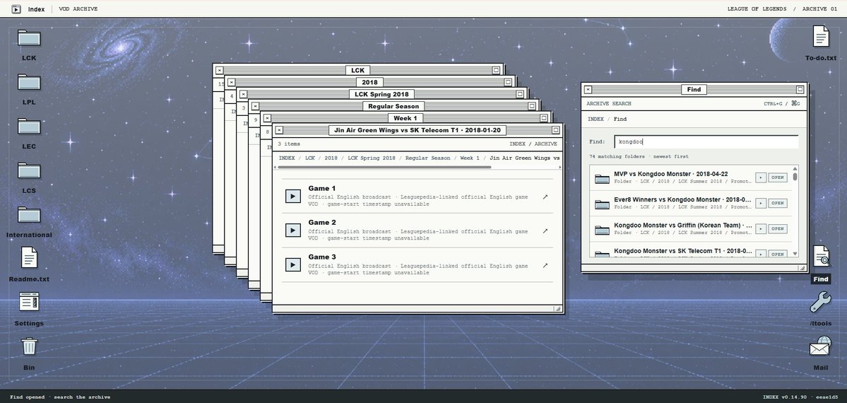Open the LEC desktop folder
847x403 pixels.
coord(29,127)
